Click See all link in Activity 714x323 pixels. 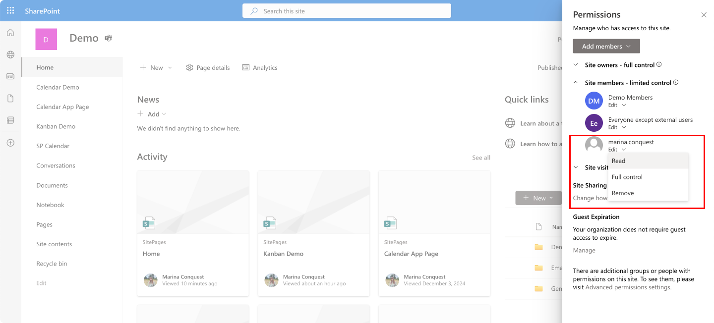481,158
